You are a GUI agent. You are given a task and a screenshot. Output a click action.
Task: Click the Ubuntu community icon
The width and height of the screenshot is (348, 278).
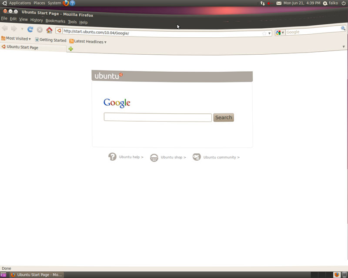197,157
